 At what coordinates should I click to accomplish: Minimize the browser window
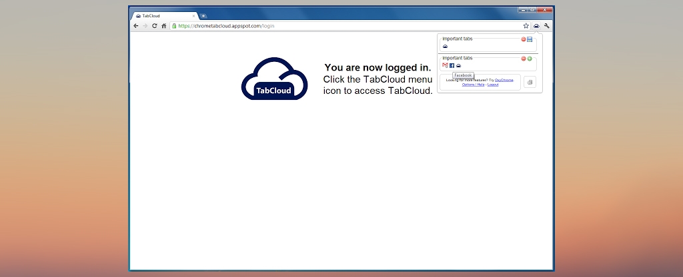[523, 9]
